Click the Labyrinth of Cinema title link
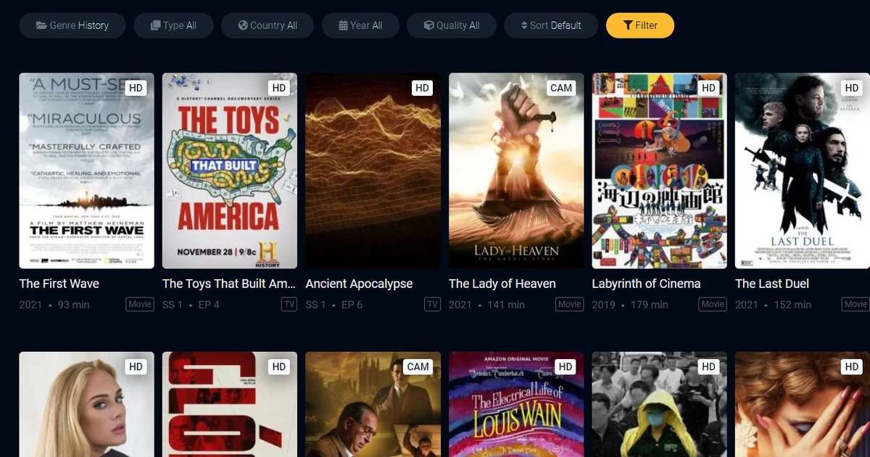Screen dimensions: 870x457 click(646, 284)
